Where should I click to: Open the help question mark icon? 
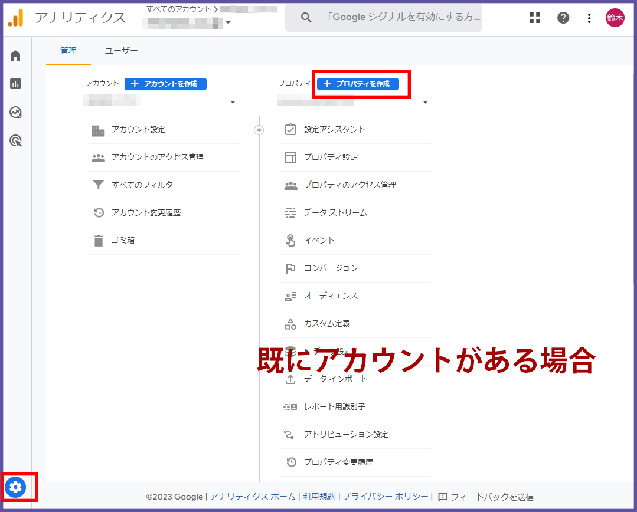click(x=563, y=18)
